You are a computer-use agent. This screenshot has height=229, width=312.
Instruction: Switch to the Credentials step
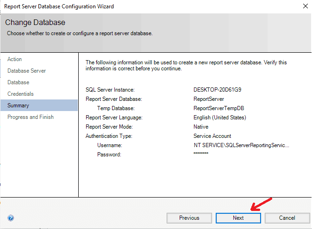(20, 94)
